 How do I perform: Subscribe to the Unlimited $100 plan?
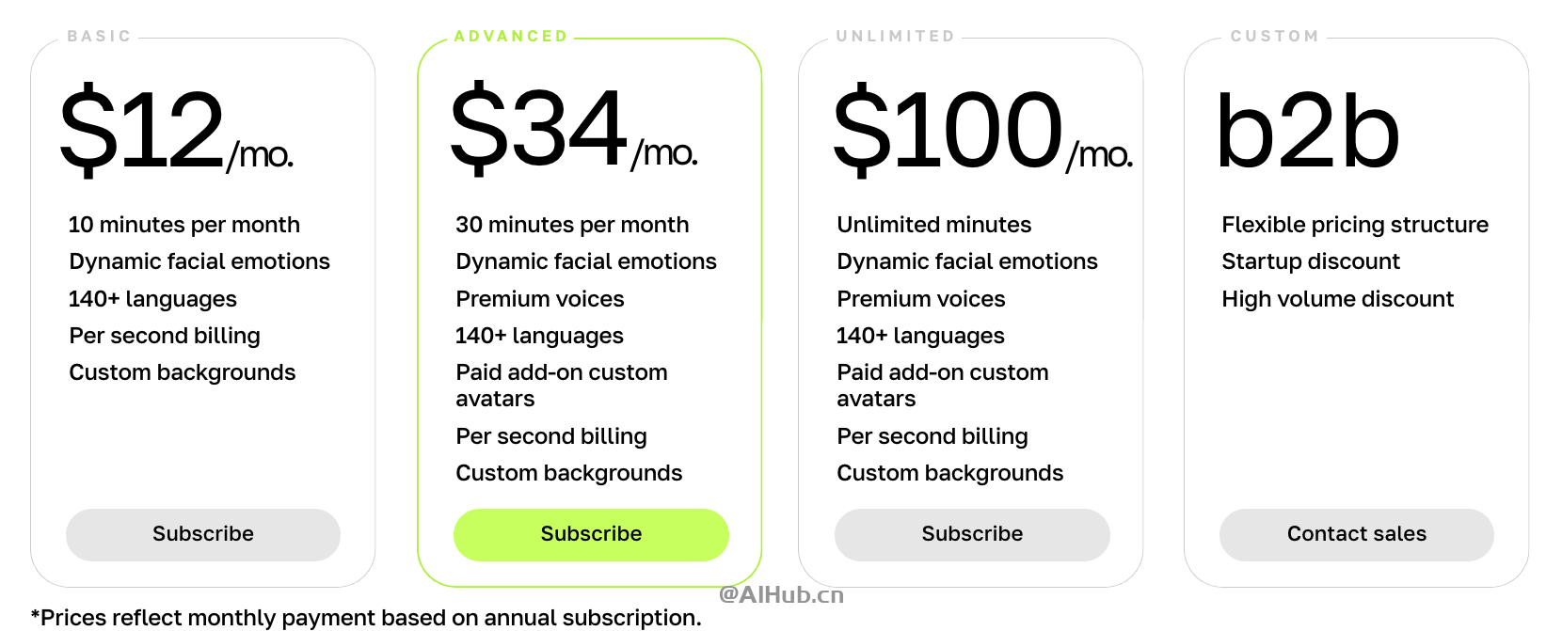pyautogui.click(x=972, y=534)
